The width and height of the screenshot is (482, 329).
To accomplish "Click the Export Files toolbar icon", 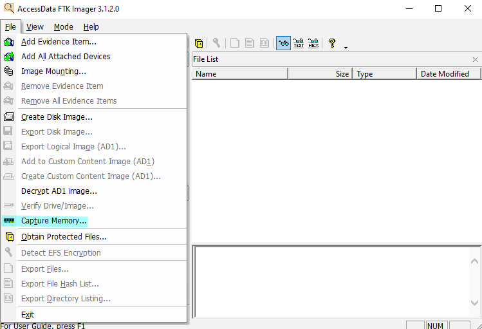I will coord(234,43).
